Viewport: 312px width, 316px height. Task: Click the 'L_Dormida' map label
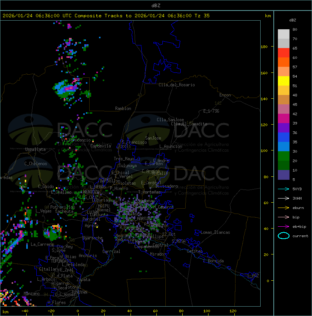[213, 261]
